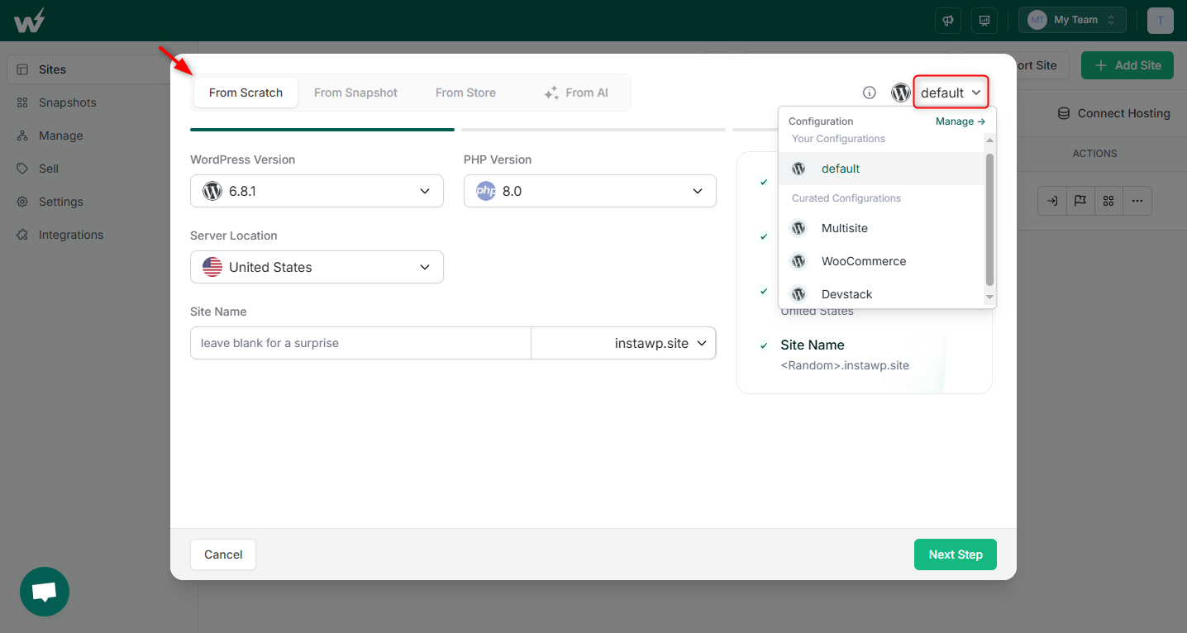The width and height of the screenshot is (1187, 633).
Task: Click the InstaWP logo in header
Action: click(29, 21)
